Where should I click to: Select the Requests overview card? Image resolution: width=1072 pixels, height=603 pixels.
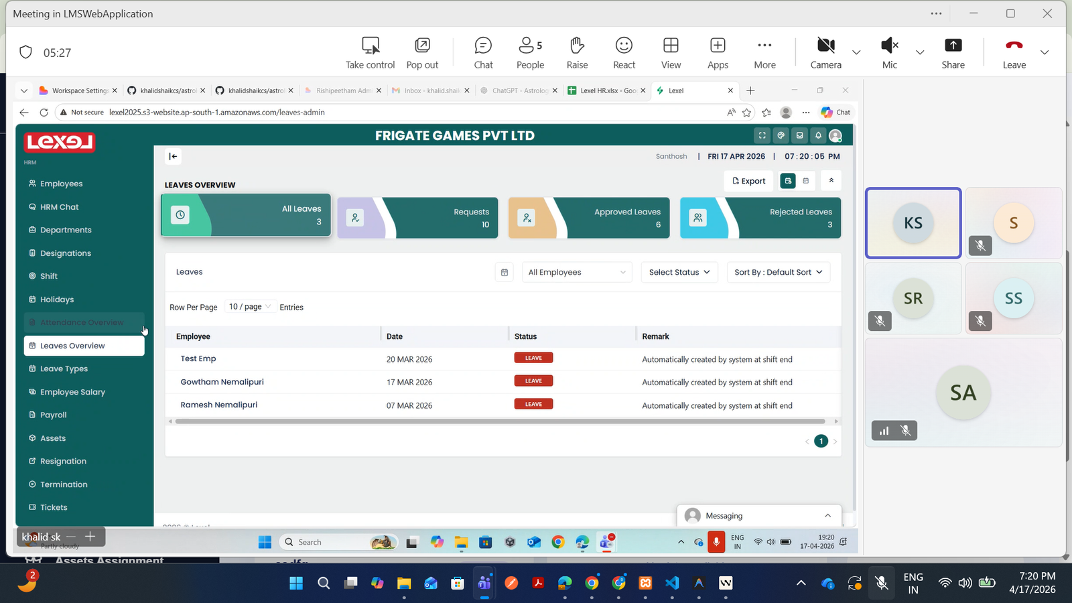[x=417, y=218]
